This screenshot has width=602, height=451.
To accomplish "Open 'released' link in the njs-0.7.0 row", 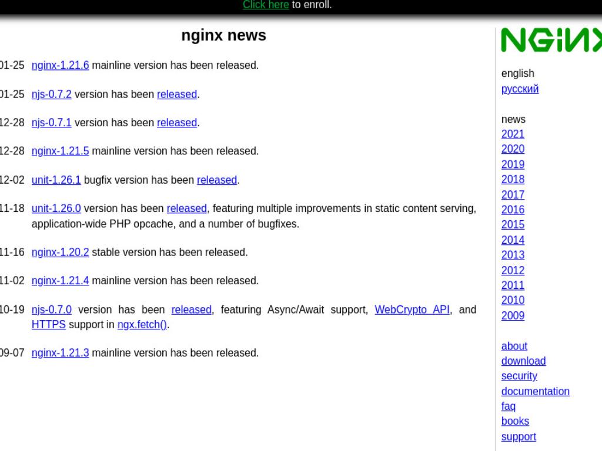I will [191, 309].
